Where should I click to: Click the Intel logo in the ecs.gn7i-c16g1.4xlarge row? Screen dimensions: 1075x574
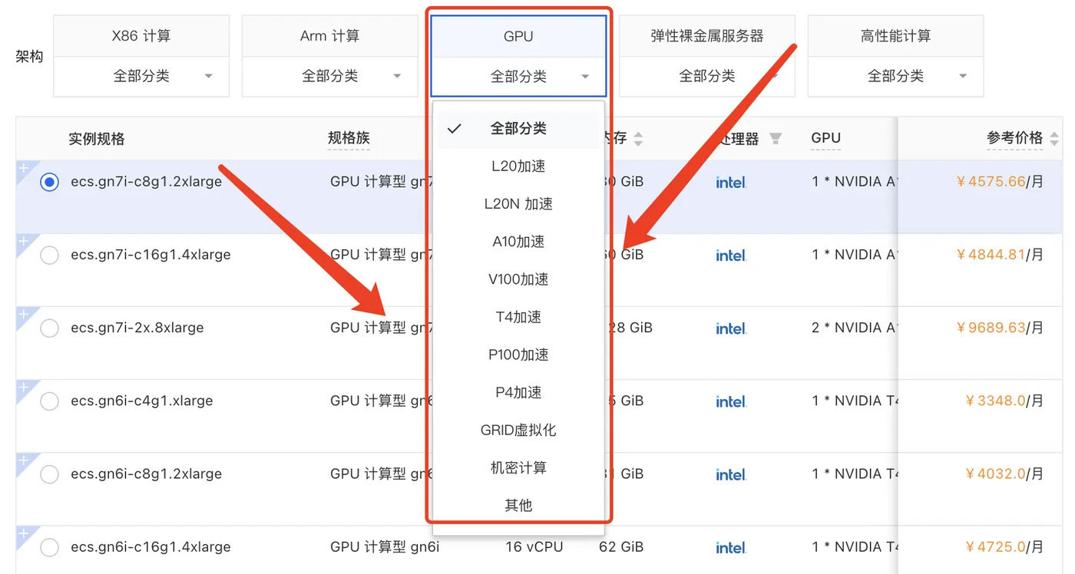(731, 256)
